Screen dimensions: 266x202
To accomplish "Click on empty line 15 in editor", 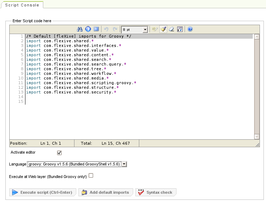I will (x=107, y=102).
